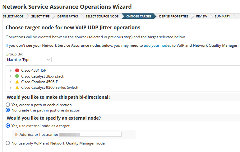Image resolution: width=240 pixels, height=152 pixels.
Task: Follow the add your nodes link
Action: pos(157,45)
